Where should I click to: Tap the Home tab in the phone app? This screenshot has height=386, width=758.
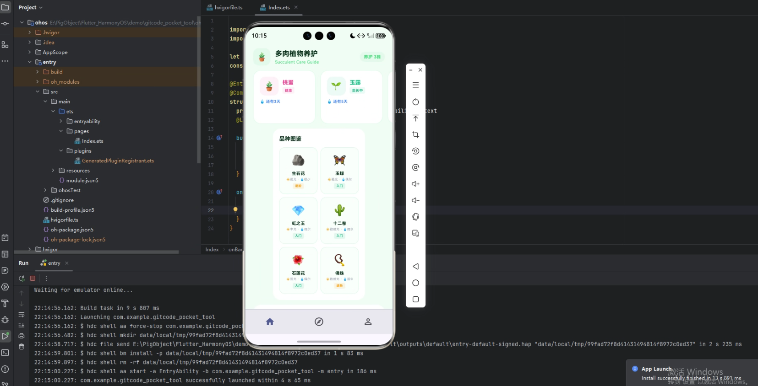point(270,322)
